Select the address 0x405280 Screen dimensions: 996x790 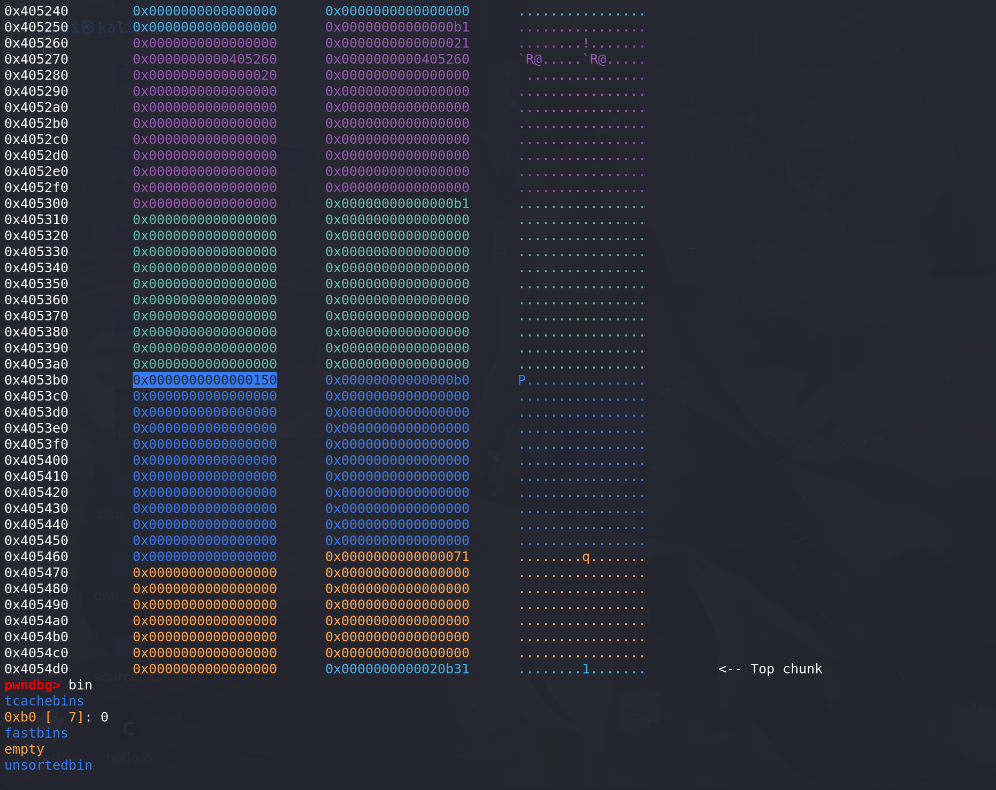coord(36,75)
